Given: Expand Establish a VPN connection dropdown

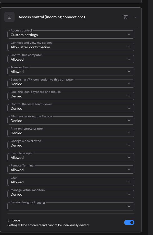Looking at the screenshot, I should click(x=71, y=84).
